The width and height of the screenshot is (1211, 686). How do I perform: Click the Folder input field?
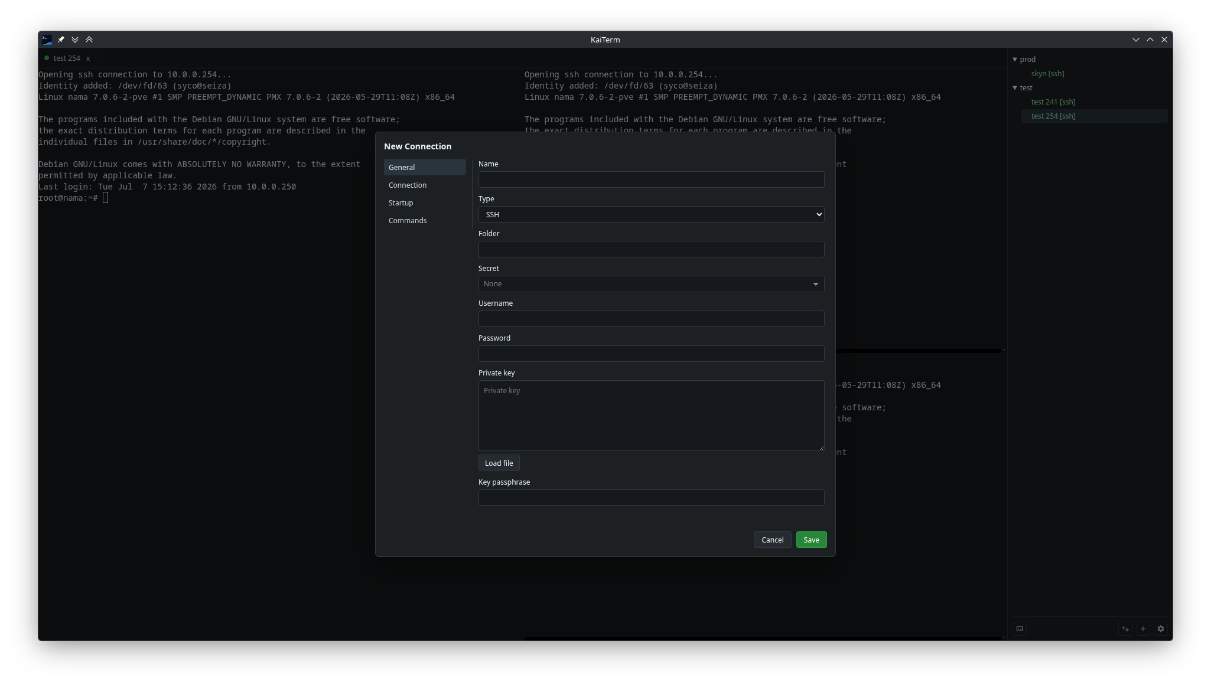point(651,249)
